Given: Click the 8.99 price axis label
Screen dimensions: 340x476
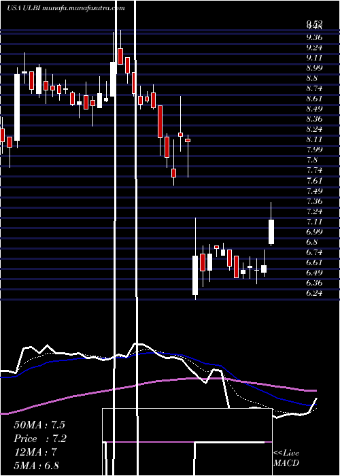Looking at the screenshot, I should (x=314, y=68).
